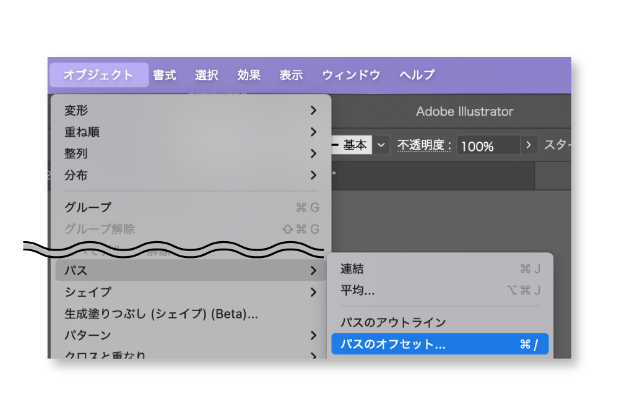Expand the パターン submenu

point(191,335)
